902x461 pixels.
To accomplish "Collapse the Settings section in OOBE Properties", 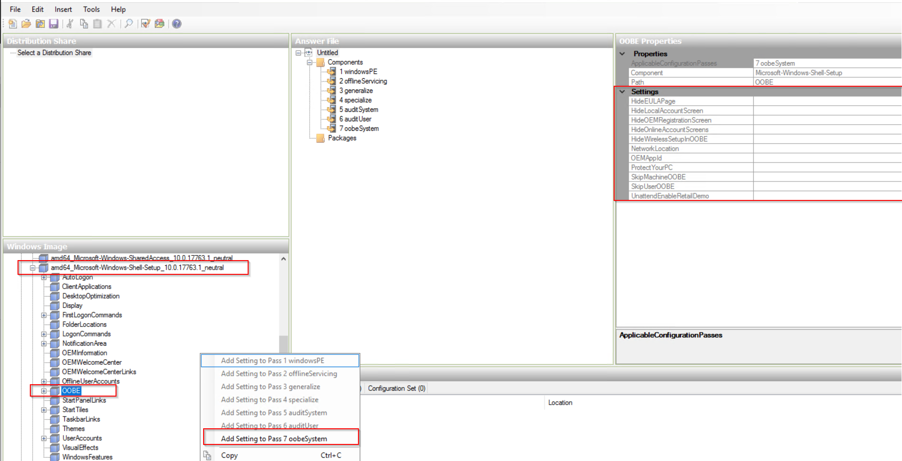I will click(622, 91).
